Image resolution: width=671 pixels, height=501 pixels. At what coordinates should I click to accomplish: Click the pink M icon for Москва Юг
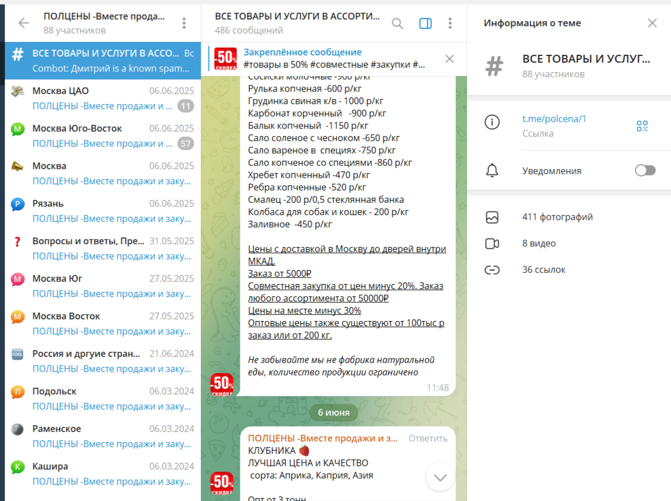pyautogui.click(x=17, y=279)
